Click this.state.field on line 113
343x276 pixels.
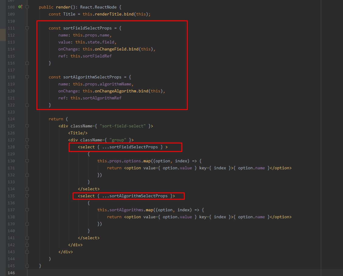(x=95, y=42)
